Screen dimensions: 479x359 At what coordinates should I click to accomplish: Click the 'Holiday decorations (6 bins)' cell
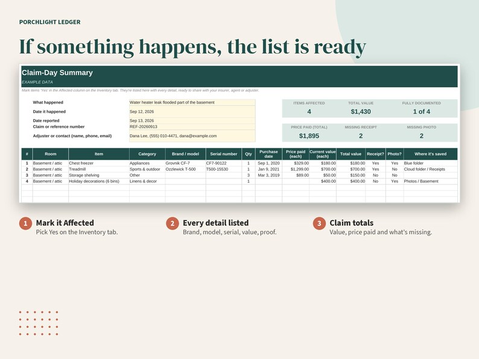click(99, 181)
